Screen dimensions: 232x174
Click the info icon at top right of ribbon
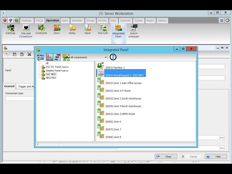pos(227,20)
